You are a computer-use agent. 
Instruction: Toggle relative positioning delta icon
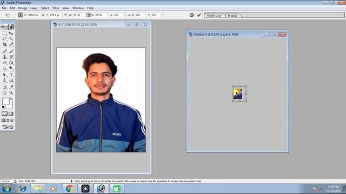(43, 15)
